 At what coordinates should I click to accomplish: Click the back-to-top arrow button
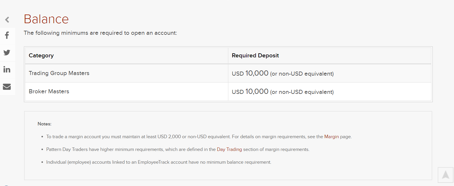point(446,175)
